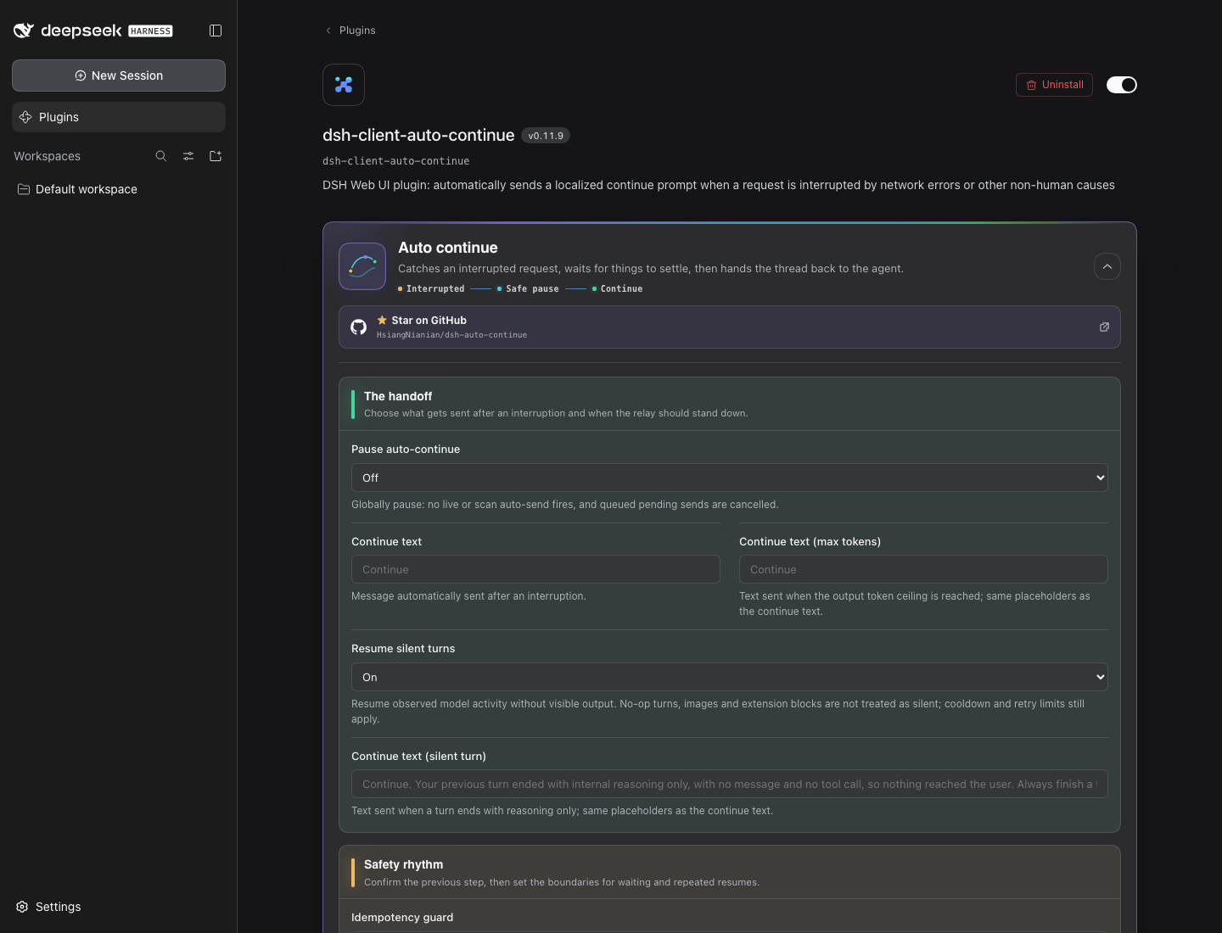Open the Plugins sidebar item

(x=119, y=117)
